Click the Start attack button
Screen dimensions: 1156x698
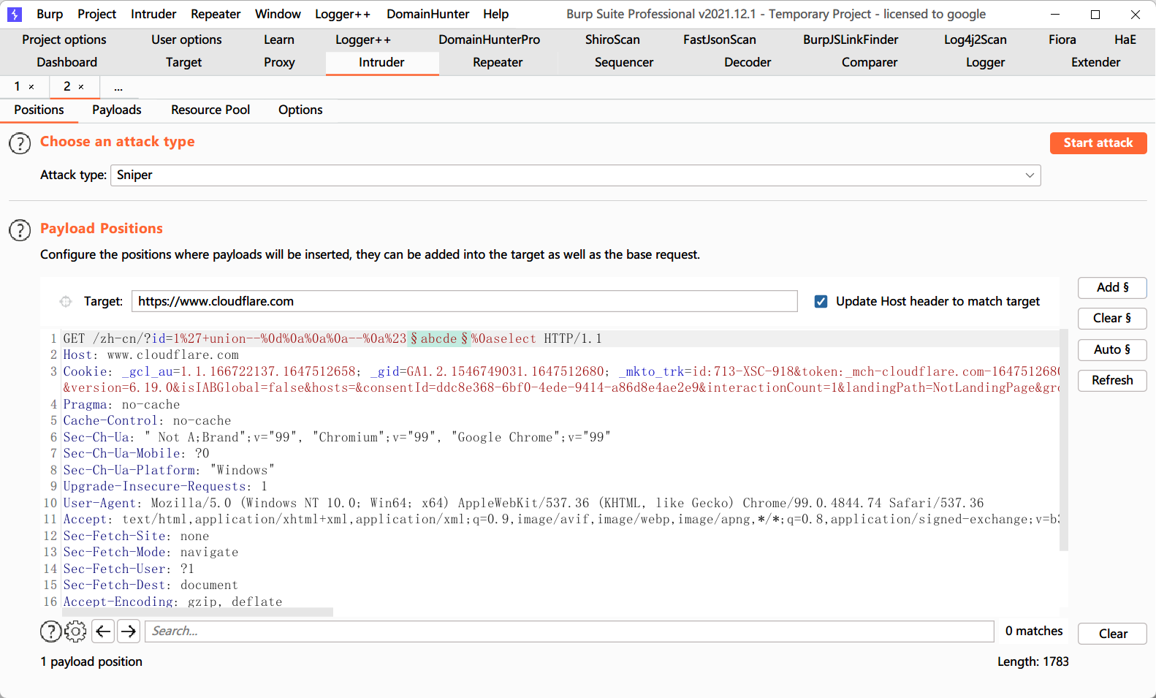[x=1098, y=143]
